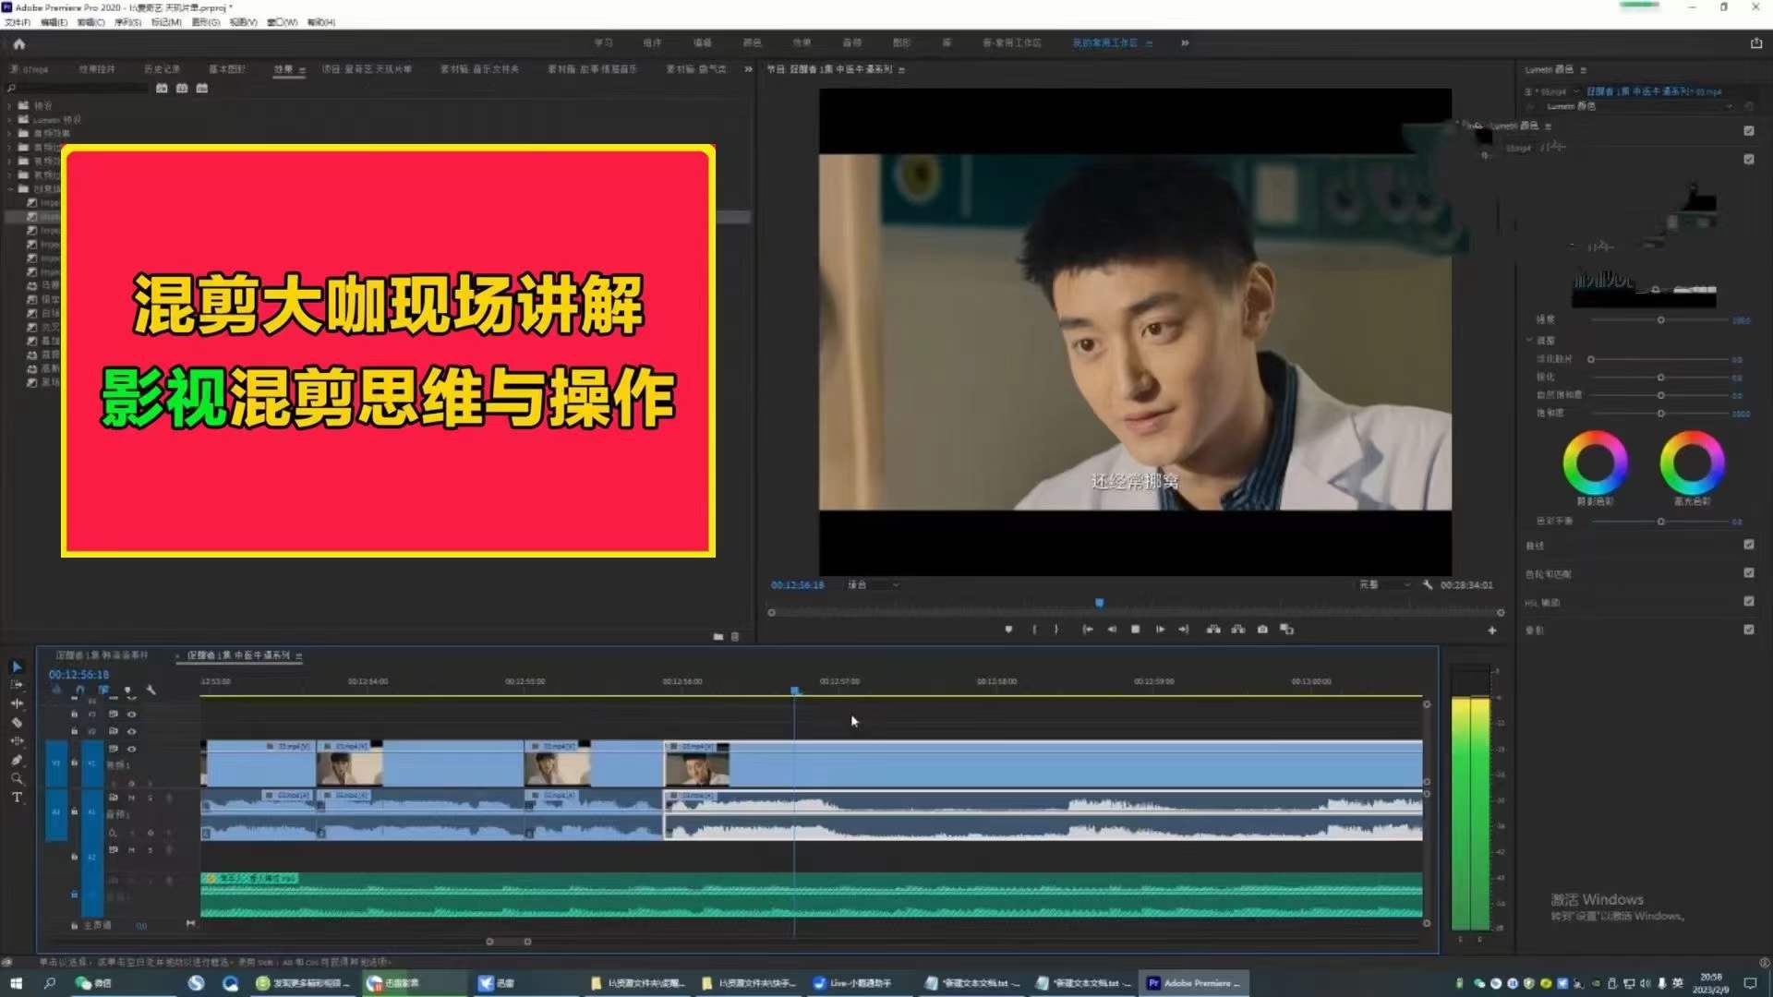The width and height of the screenshot is (1773, 997).
Task: Click the Extract button
Action: pyautogui.click(x=1238, y=630)
